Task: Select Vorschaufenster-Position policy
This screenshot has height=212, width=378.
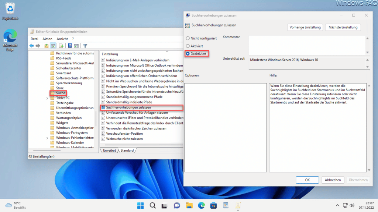Action: (124, 134)
